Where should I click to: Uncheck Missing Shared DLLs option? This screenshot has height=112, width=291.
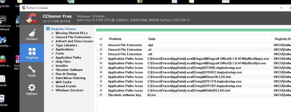pos(52,33)
